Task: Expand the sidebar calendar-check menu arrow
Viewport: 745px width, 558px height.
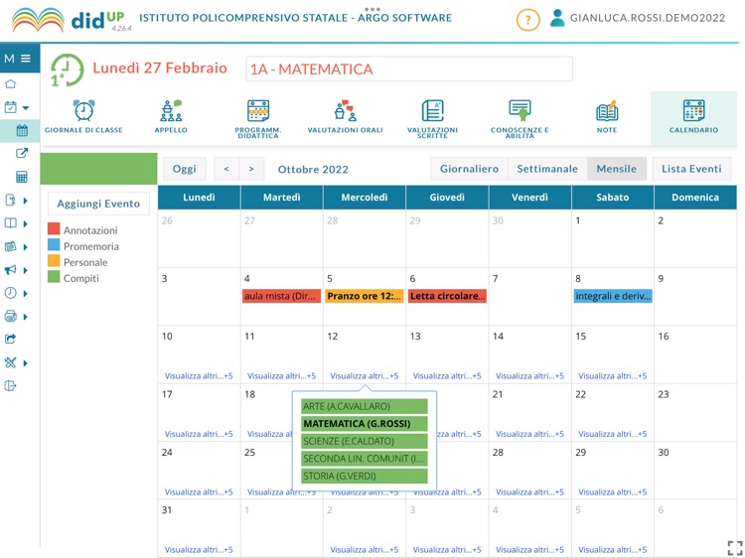Action: click(26, 108)
